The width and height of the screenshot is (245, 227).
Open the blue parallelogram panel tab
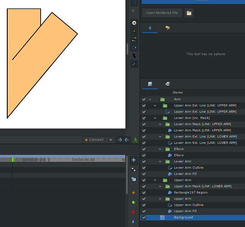pyautogui.click(x=133, y=222)
